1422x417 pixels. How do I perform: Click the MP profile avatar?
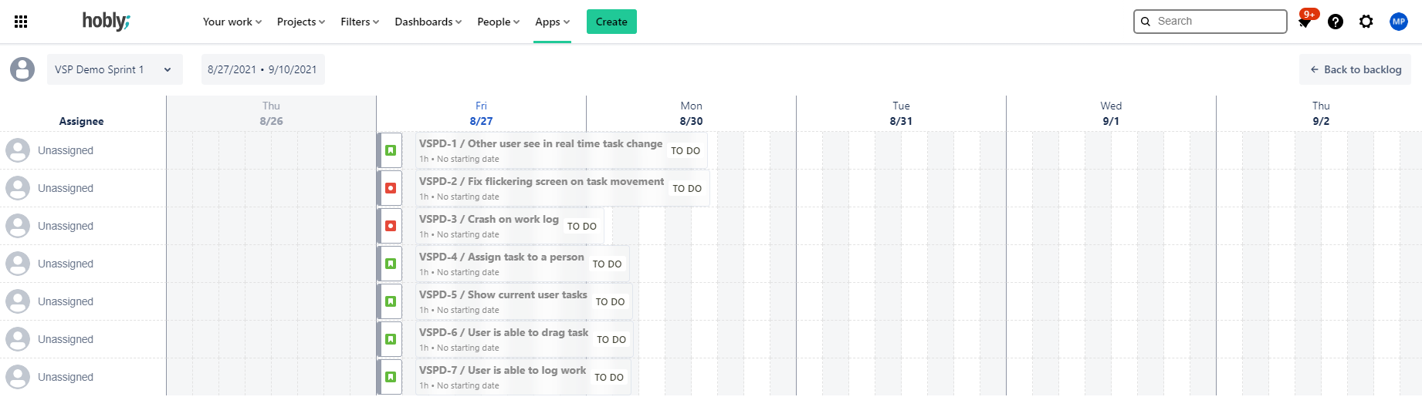(x=1399, y=22)
